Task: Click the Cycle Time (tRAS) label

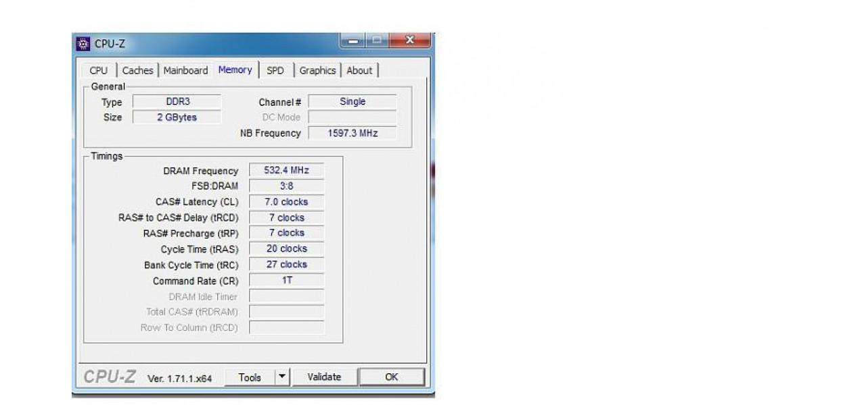Action: [x=200, y=250]
